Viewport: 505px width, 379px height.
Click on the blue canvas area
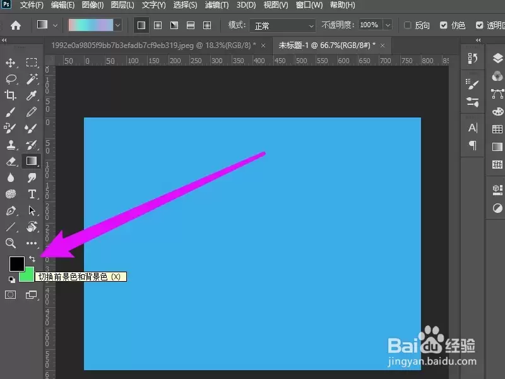[252, 243]
